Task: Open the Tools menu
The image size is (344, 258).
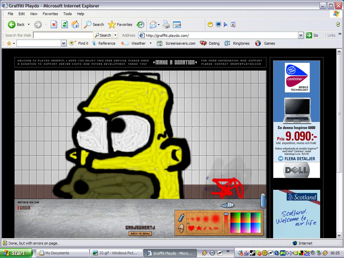Action: tap(67, 13)
